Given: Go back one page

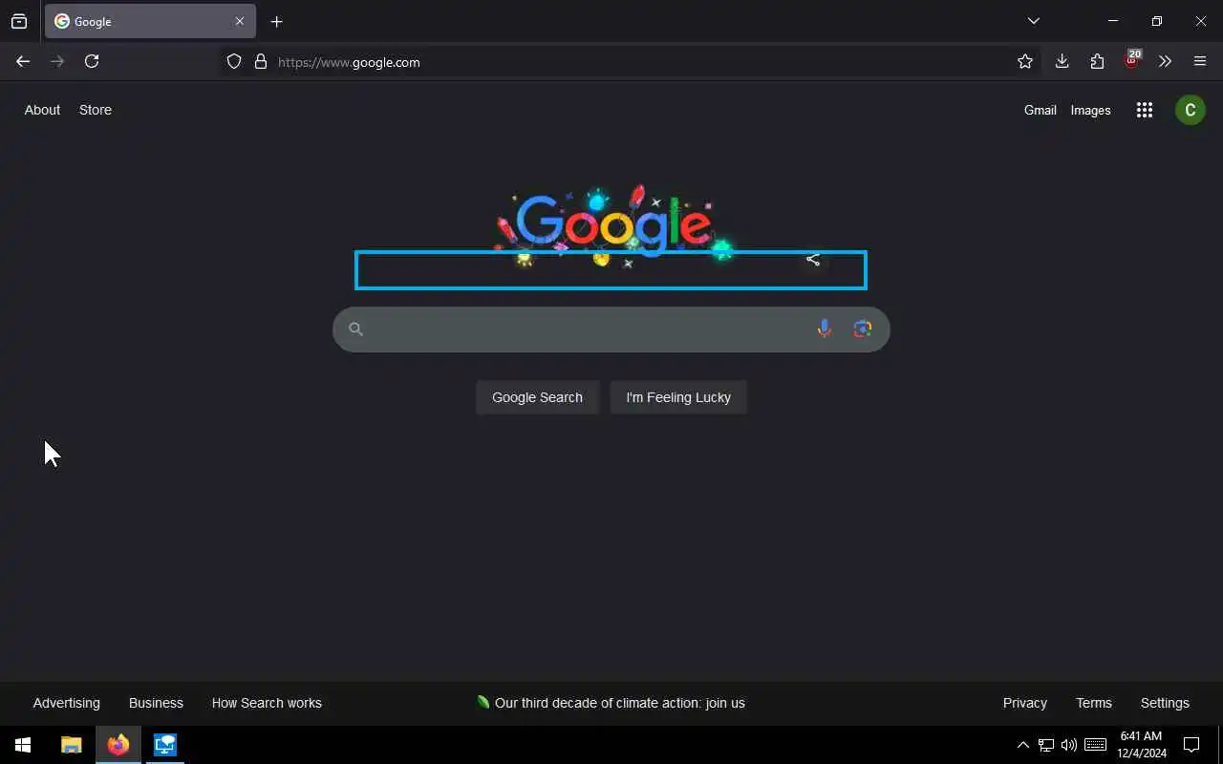Looking at the screenshot, I should point(23,61).
